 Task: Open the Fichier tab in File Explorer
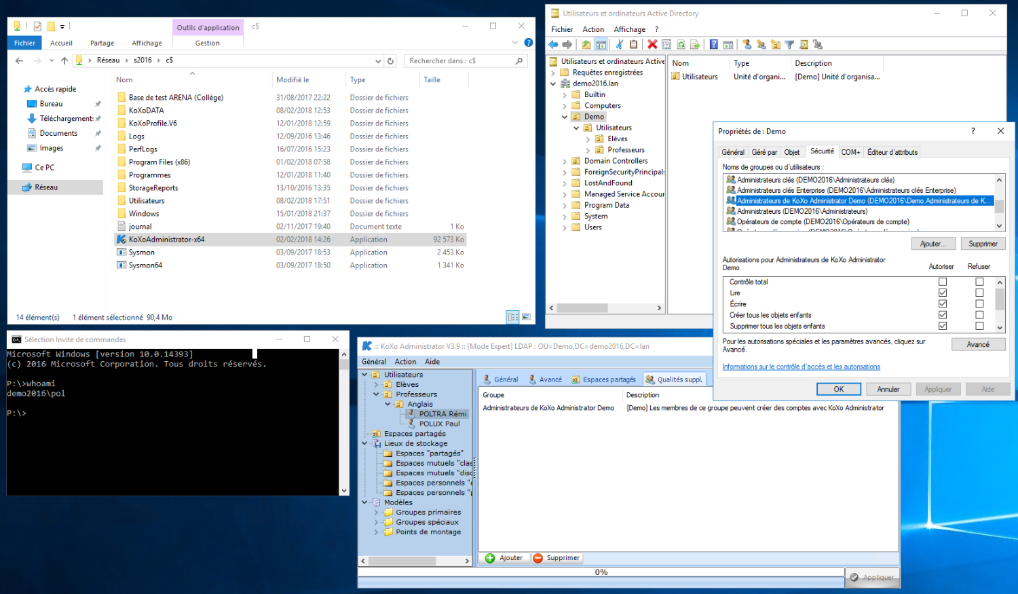[x=24, y=43]
